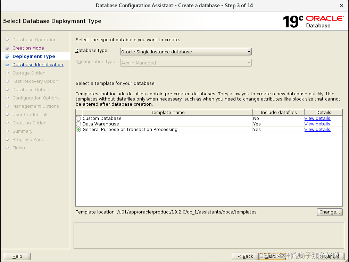Go to the Database Identification step
The image size is (349, 262).
[x=38, y=64]
